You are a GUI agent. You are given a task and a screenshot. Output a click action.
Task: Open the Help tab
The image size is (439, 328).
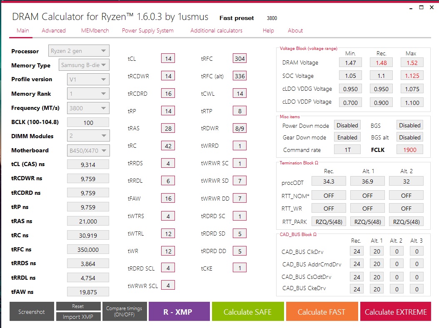pyautogui.click(x=268, y=30)
